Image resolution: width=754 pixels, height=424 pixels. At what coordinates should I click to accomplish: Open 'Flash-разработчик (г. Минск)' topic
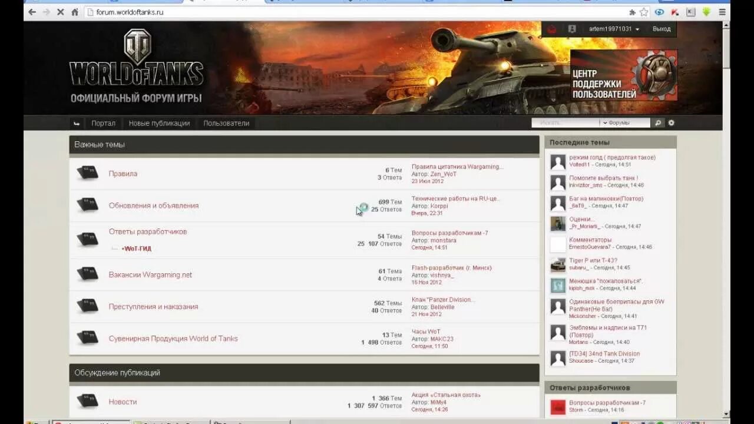[x=451, y=267]
